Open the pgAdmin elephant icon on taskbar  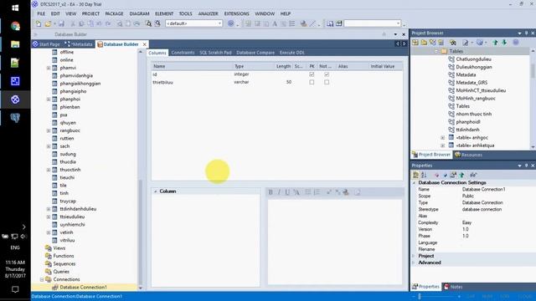click(x=15, y=118)
